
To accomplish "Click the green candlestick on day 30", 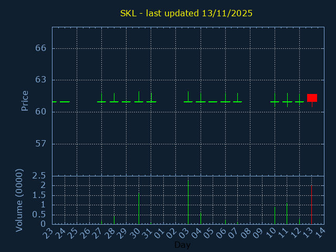I will [139, 101].
